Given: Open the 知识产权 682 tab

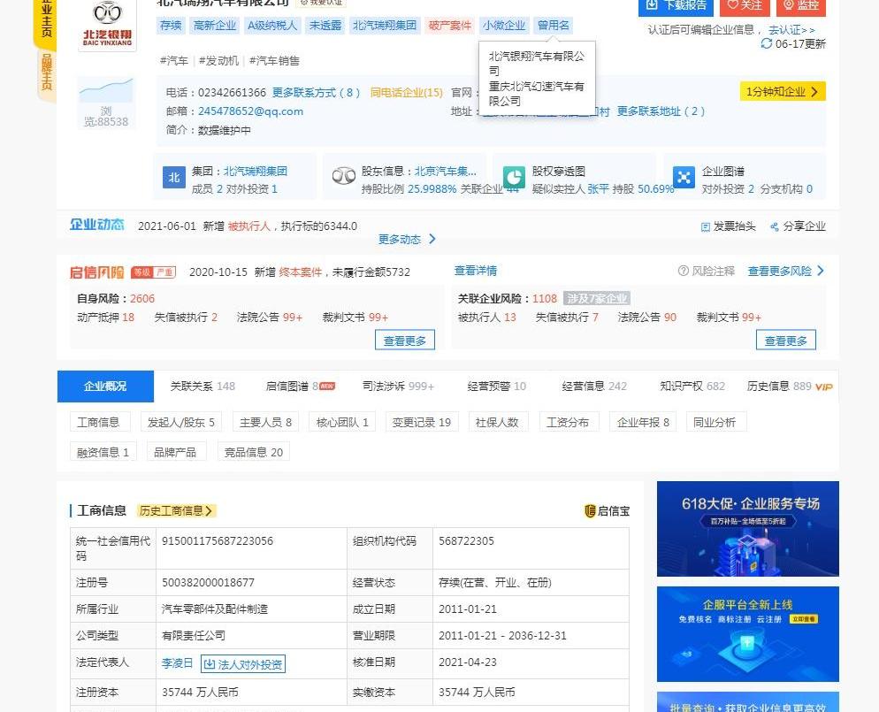Looking at the screenshot, I should [x=692, y=387].
